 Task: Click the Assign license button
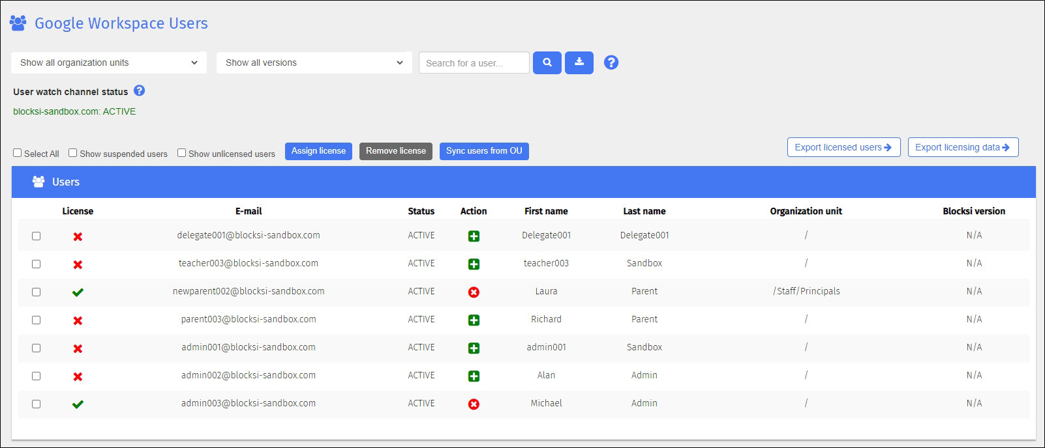point(318,151)
